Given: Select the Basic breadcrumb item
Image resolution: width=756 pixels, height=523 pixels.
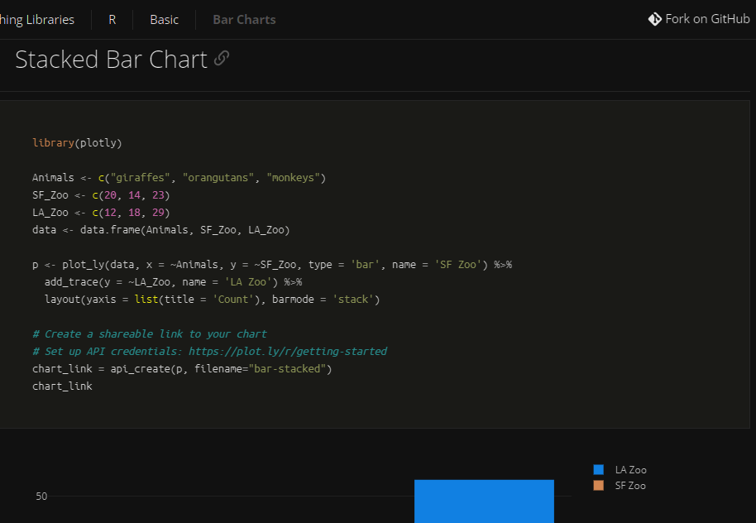Looking at the screenshot, I should tap(164, 19).
